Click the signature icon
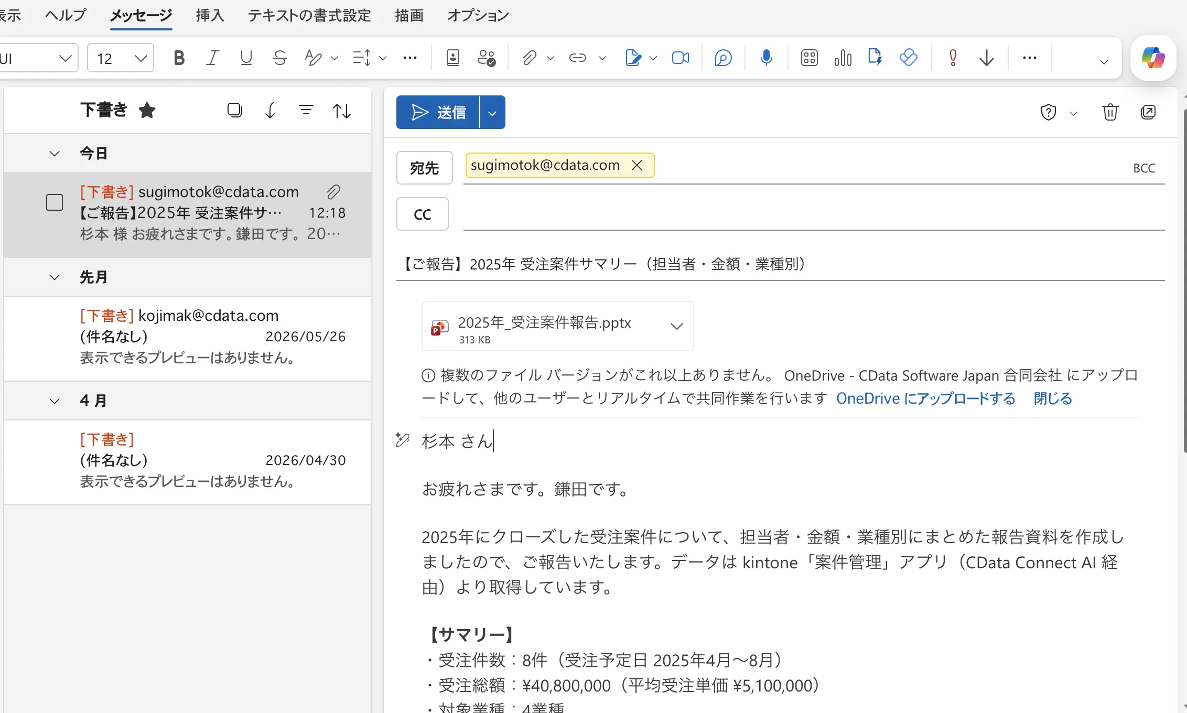 633,58
